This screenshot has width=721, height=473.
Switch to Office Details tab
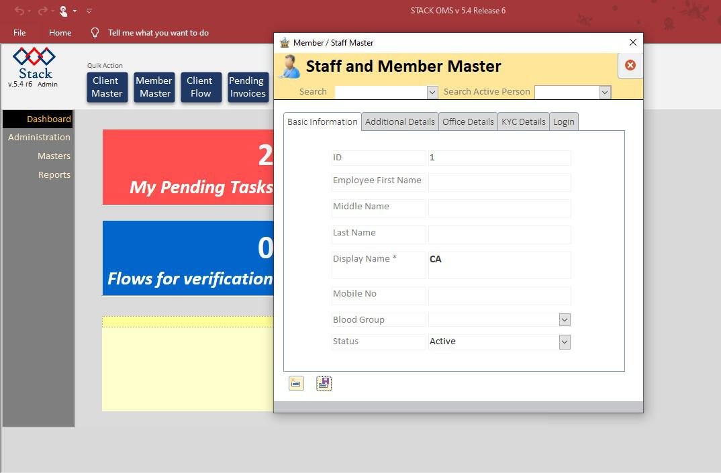468,122
